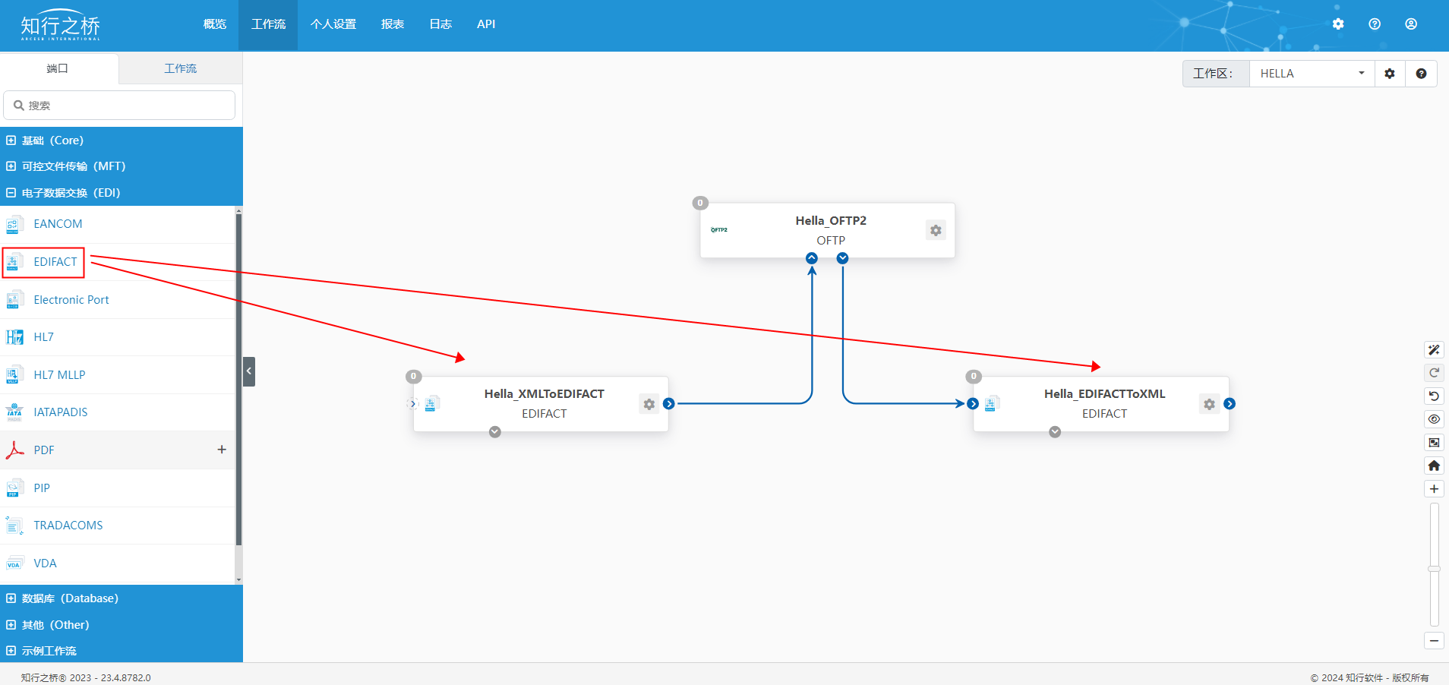Open settings gear on Hella_EDIFACTToXML node
This screenshot has width=1449, height=685.
1209,404
